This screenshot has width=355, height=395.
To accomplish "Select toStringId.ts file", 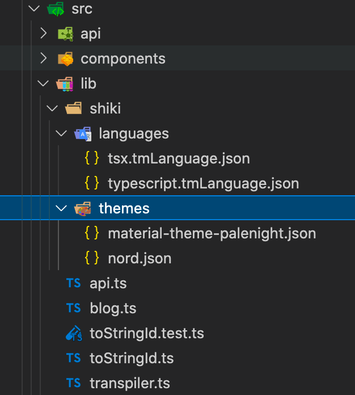I will (132, 358).
